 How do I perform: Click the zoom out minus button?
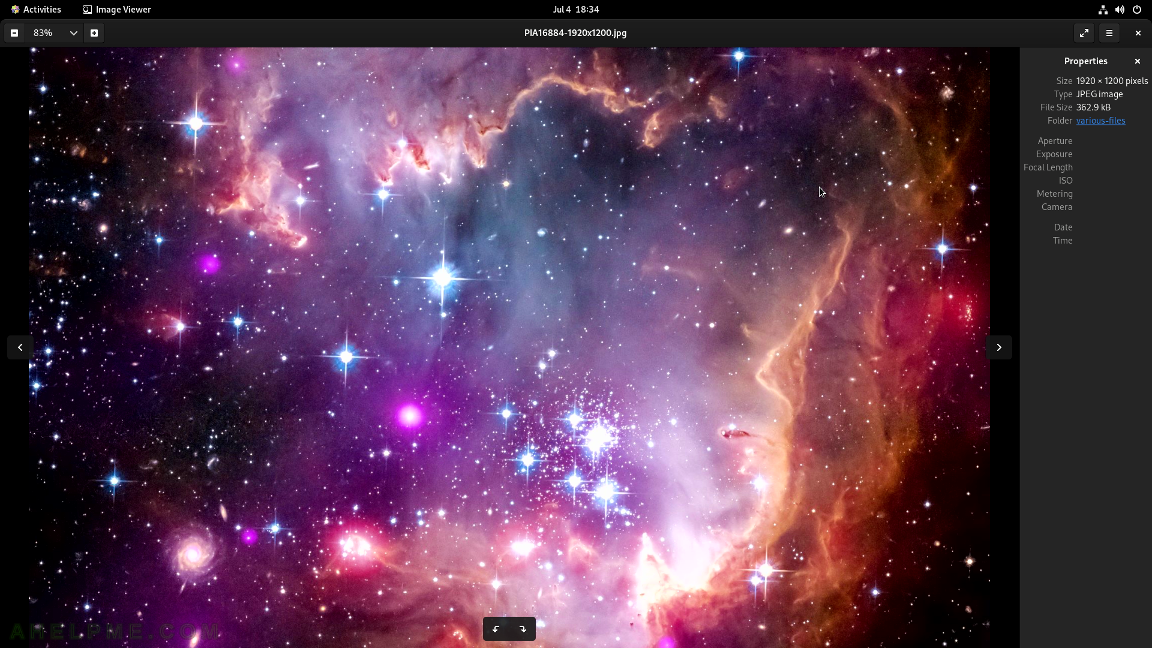point(14,33)
